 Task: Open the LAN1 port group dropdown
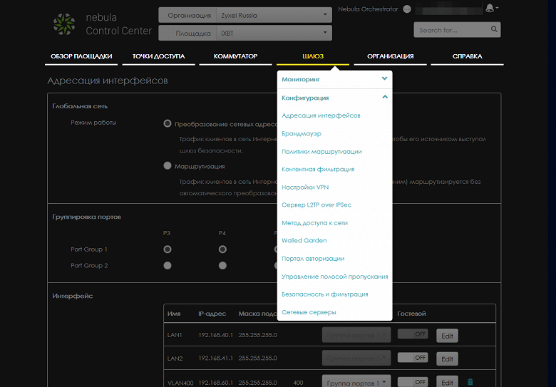tap(356, 335)
